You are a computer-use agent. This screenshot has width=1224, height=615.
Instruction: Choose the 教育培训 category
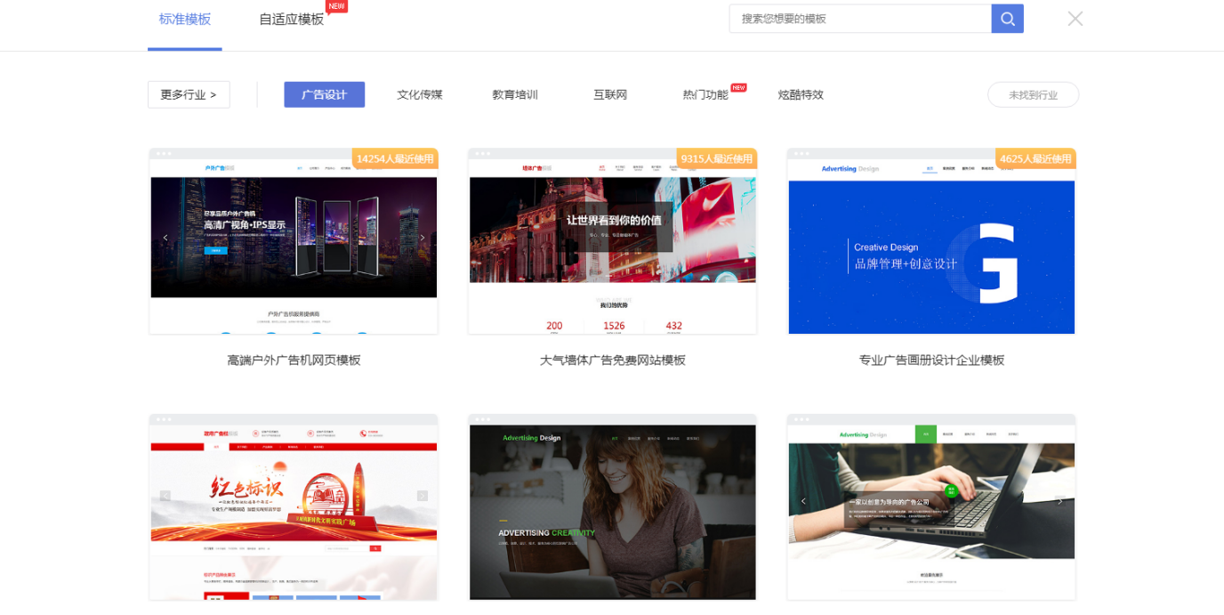click(515, 95)
